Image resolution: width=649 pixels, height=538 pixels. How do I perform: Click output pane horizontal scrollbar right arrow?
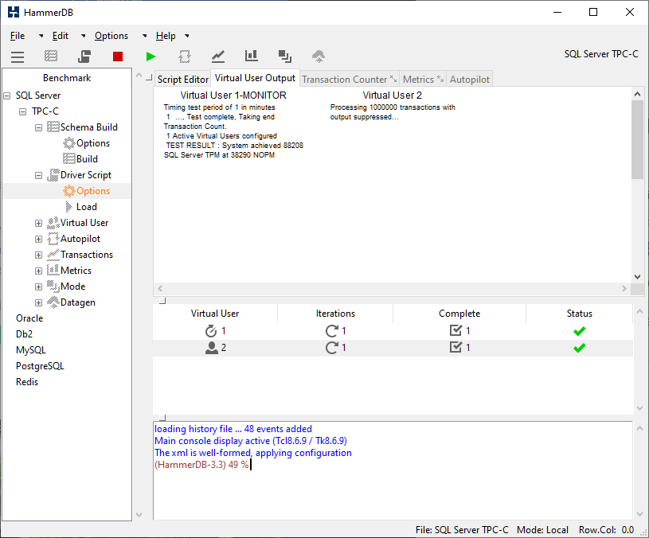tap(624, 289)
